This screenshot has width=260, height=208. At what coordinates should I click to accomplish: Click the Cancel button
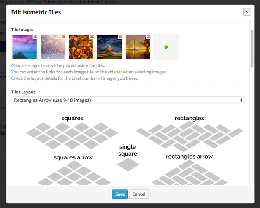coord(139,194)
